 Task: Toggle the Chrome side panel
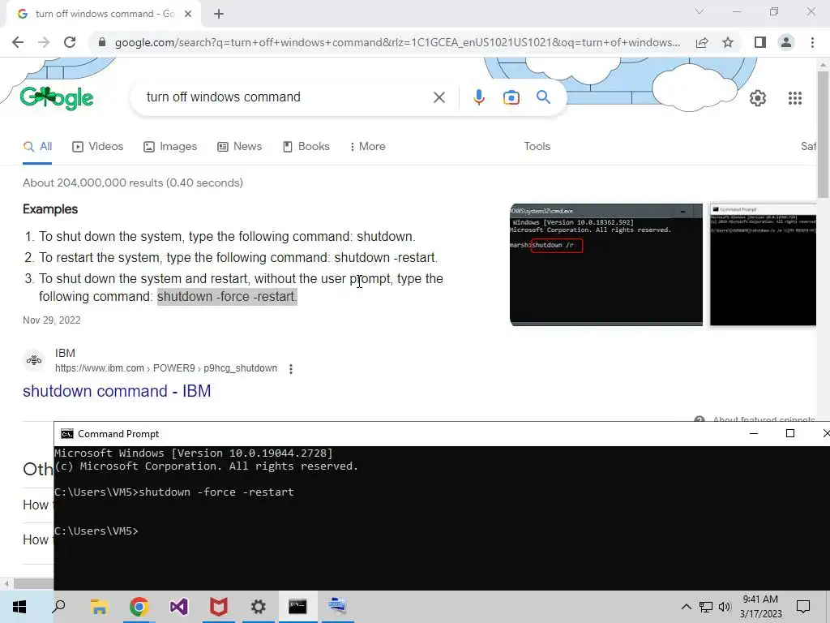(x=760, y=42)
